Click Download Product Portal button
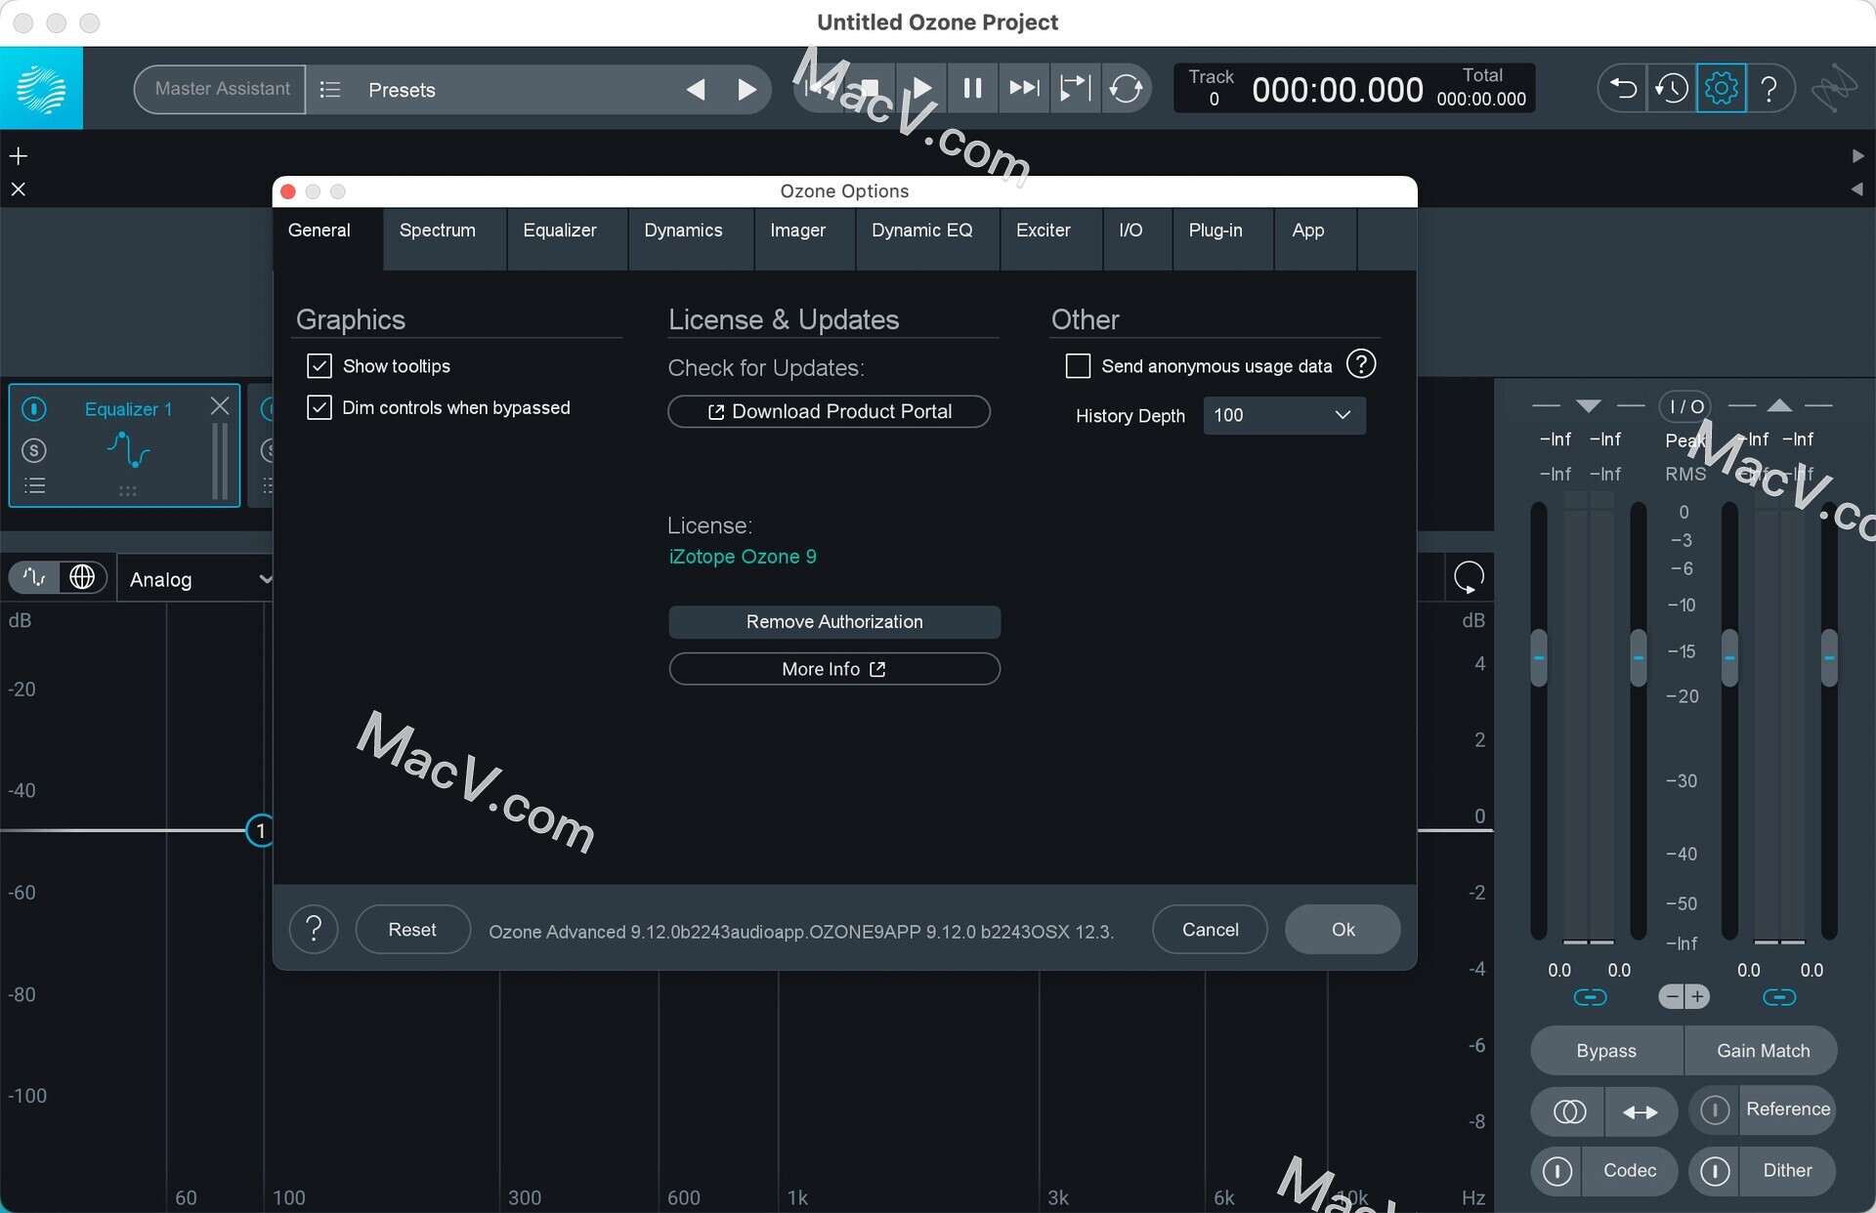 829,412
